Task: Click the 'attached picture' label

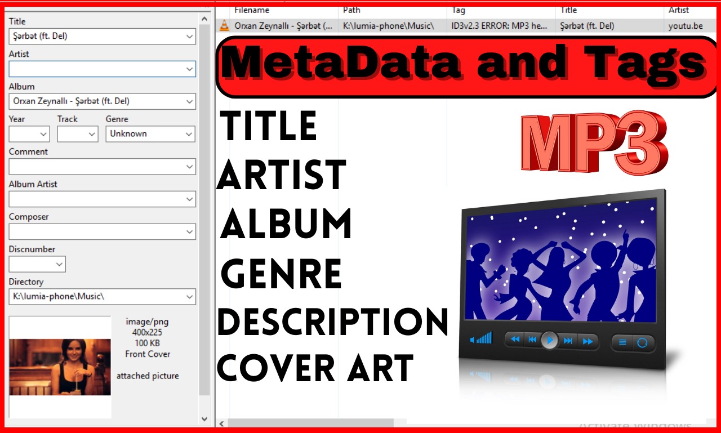Action: tap(148, 376)
